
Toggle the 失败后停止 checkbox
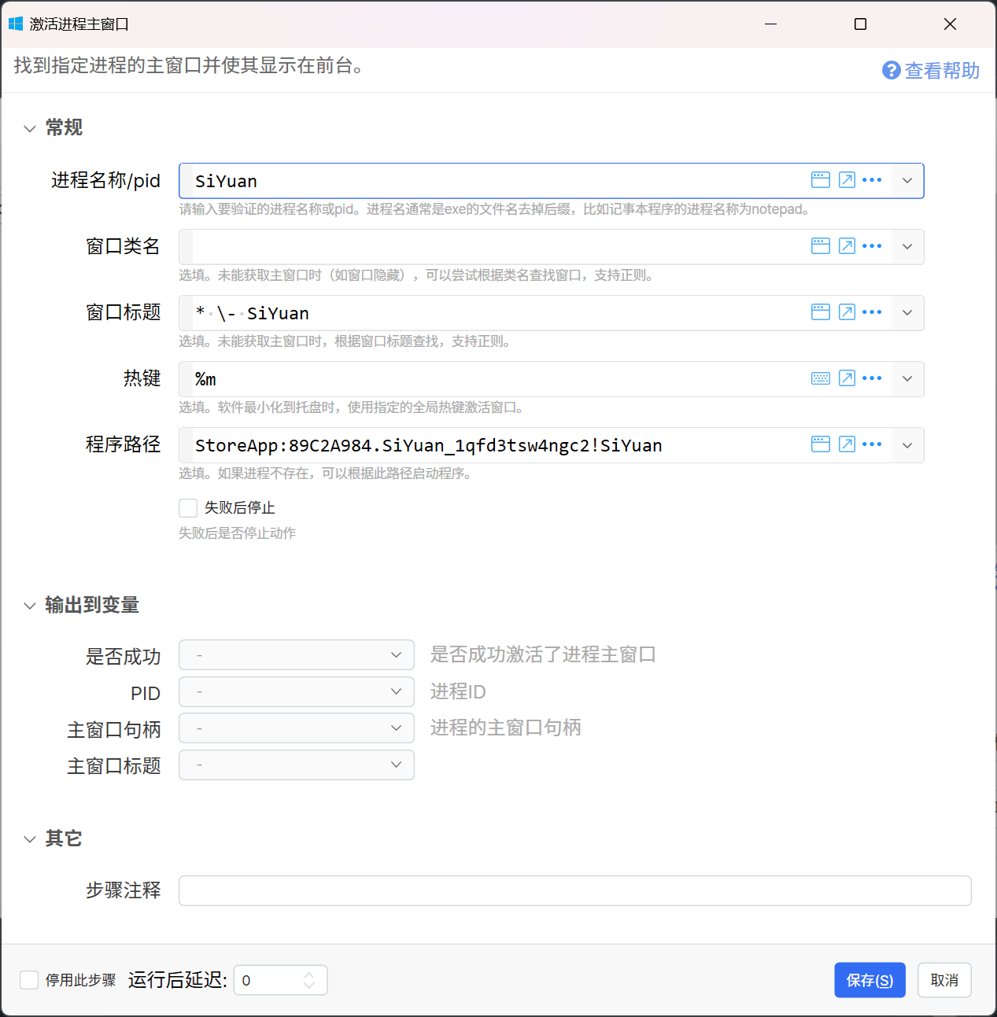pyautogui.click(x=188, y=508)
